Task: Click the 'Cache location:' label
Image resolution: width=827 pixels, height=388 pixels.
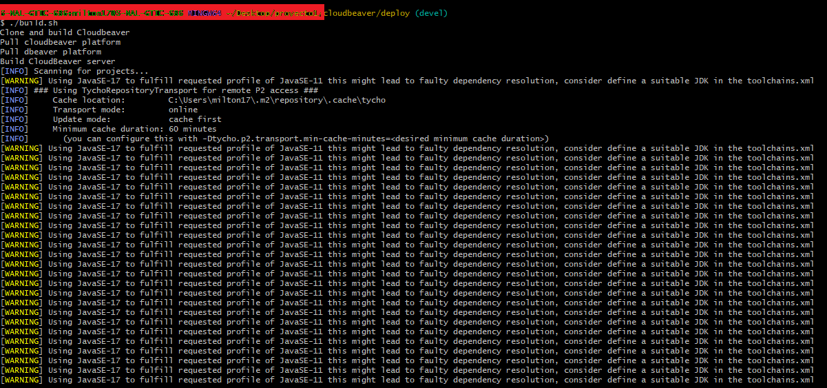Action: click(x=89, y=100)
